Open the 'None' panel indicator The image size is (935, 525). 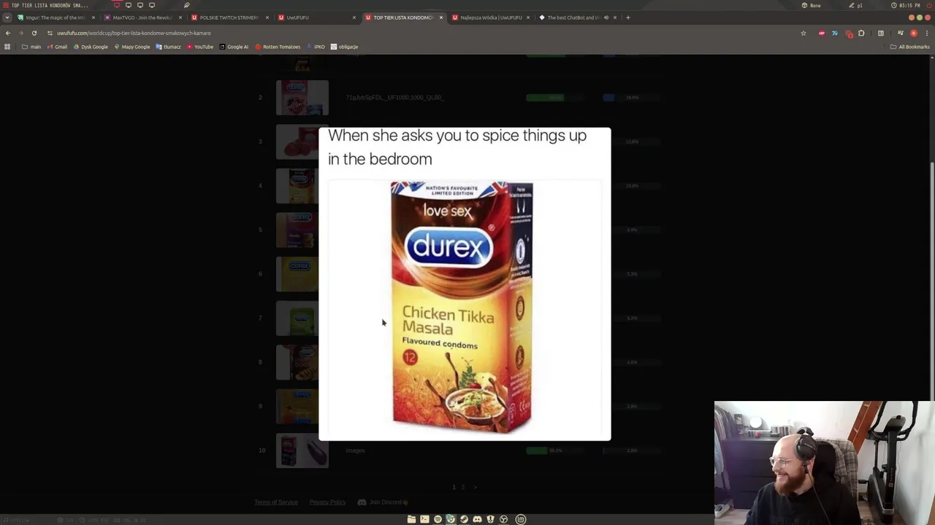[x=811, y=5]
